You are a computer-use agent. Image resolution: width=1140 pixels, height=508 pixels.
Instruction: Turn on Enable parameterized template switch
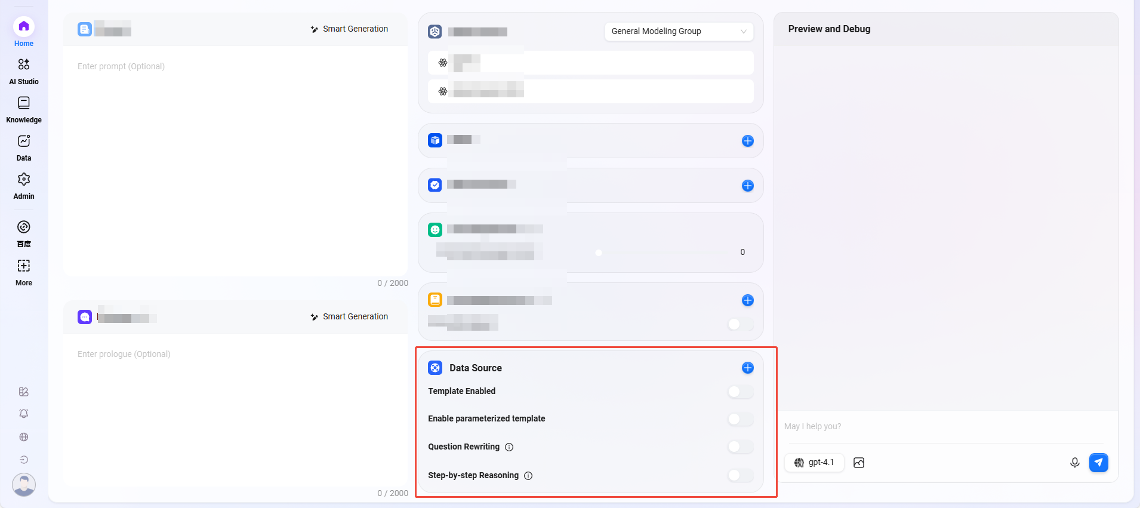[740, 419]
